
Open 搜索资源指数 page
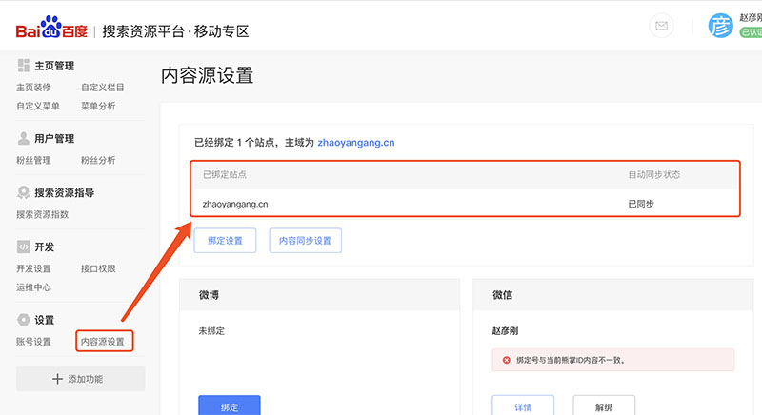click(42, 214)
